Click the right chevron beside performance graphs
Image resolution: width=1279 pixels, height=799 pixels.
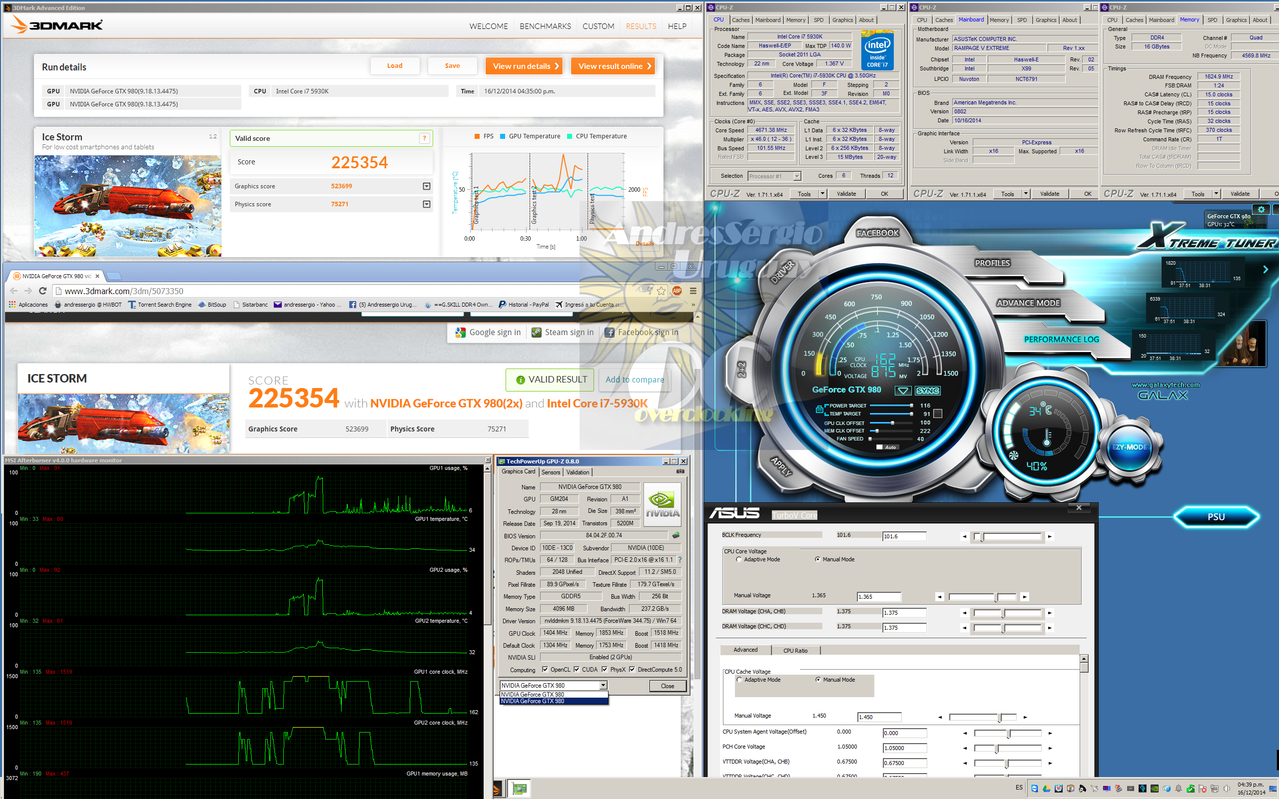1265,270
